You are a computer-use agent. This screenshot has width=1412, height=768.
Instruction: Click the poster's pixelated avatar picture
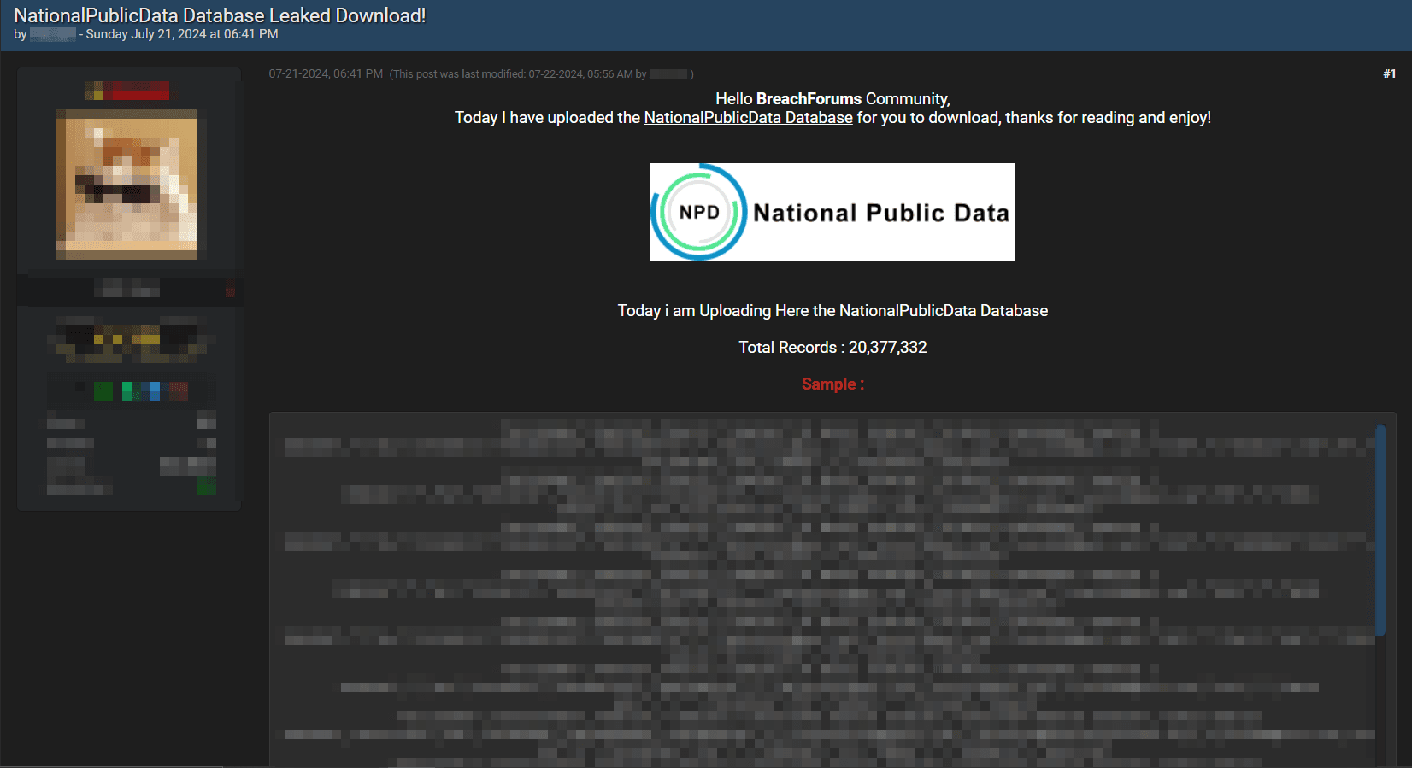(126, 185)
